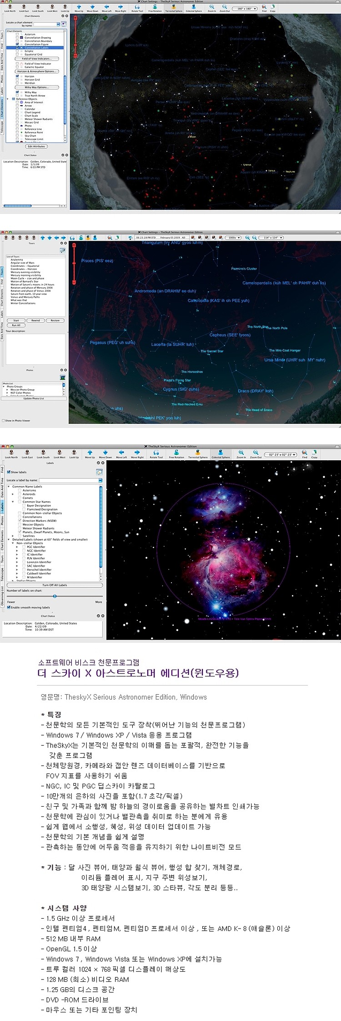Click Move Right arrow in Chart Elements window toolbar

pyautogui.click(x=120, y=8)
